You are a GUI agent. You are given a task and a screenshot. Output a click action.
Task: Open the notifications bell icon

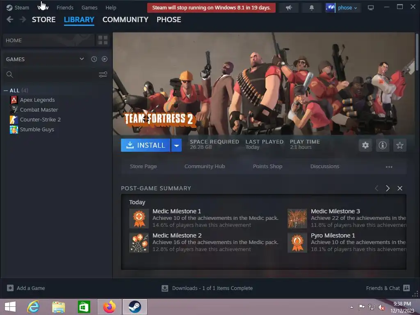[x=311, y=7]
